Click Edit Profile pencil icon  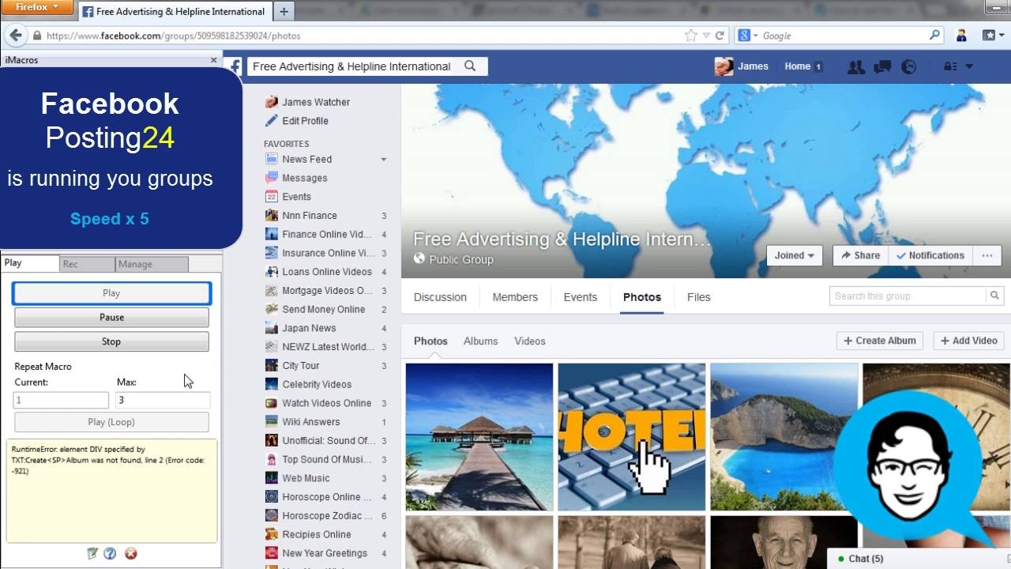(271, 121)
